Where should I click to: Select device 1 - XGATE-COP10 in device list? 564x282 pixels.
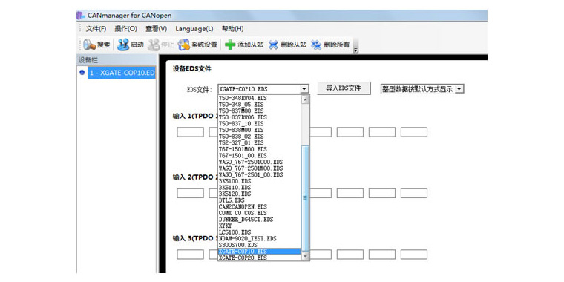click(122, 73)
